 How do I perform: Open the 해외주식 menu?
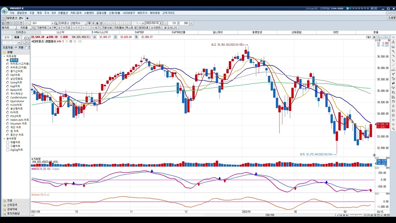(142, 13)
